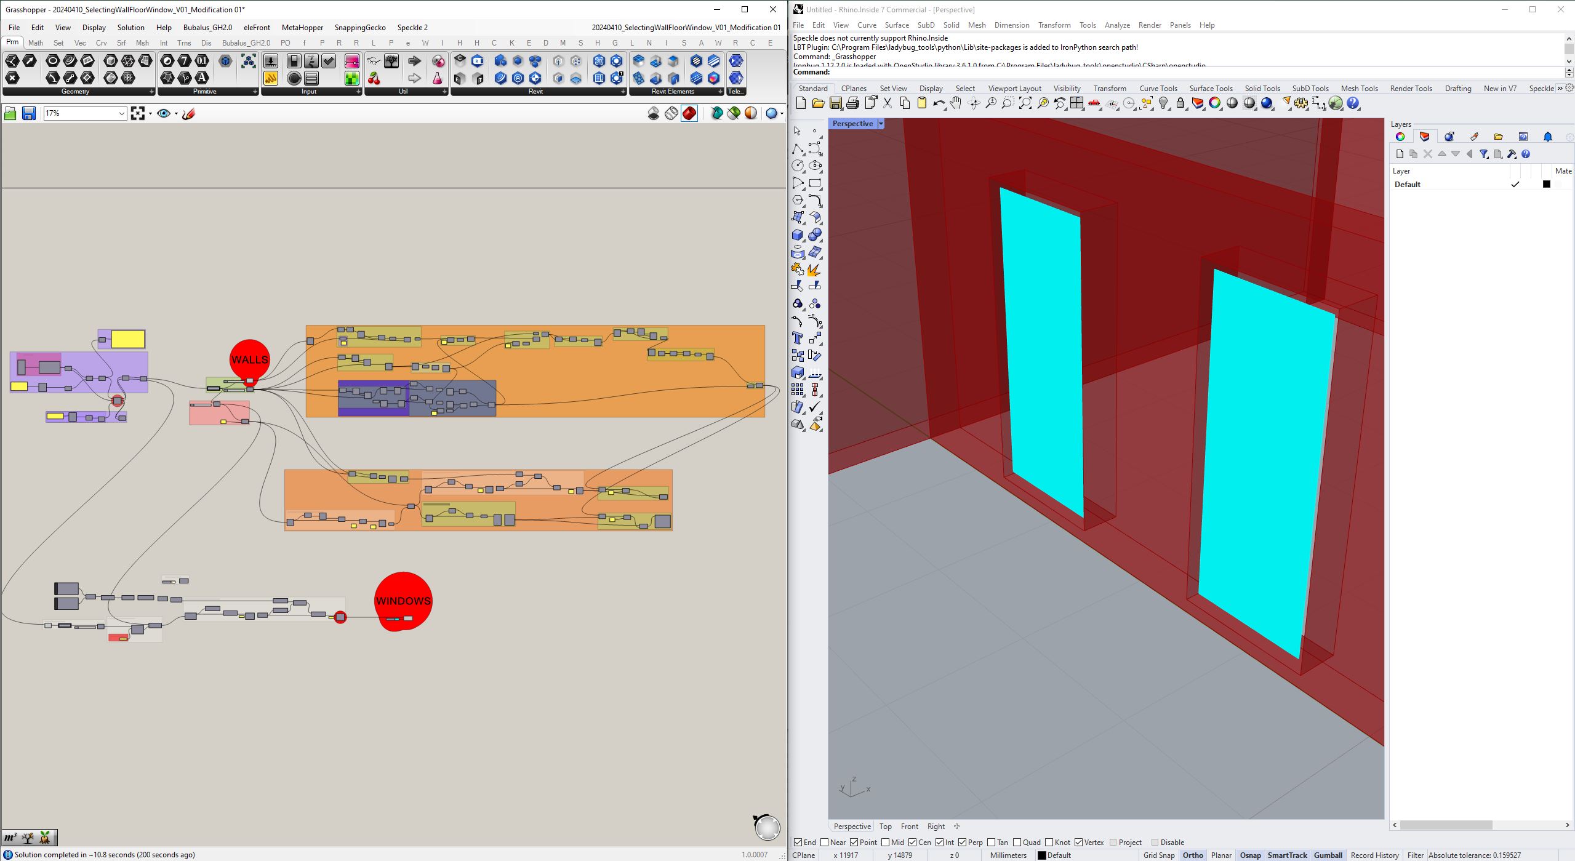This screenshot has width=1575, height=861.
Task: Toggle the End osnap checkbox
Action: click(x=798, y=843)
